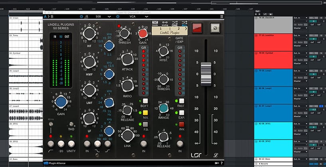Click the TMT inside icon
This screenshot has height=167, width=326.
[x=155, y=23]
